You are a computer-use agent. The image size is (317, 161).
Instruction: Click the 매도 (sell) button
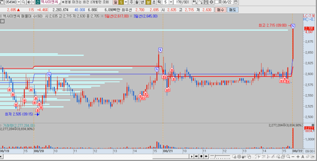pyautogui.click(x=233, y=10)
